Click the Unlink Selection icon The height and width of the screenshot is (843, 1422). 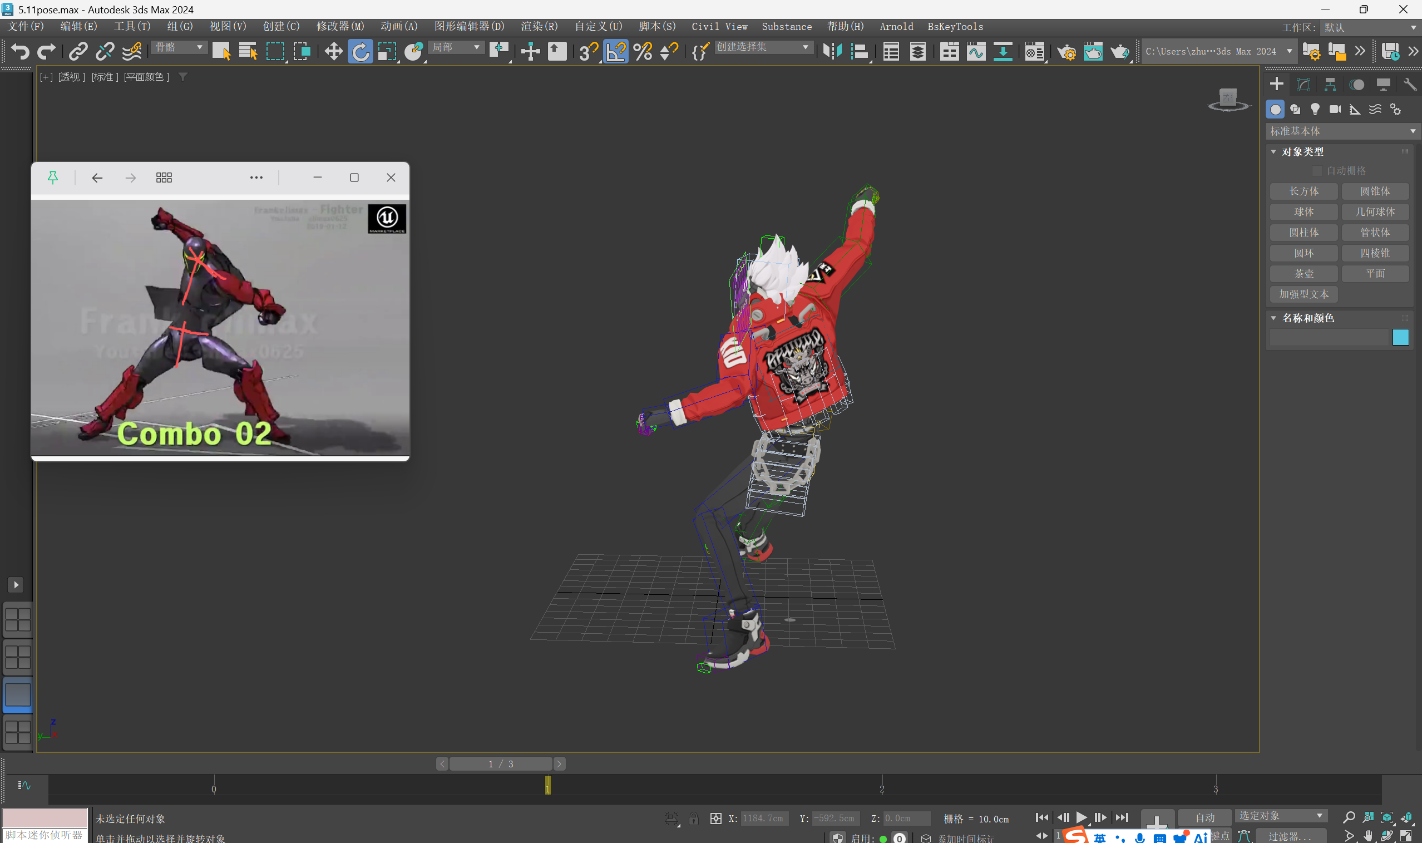[105, 52]
